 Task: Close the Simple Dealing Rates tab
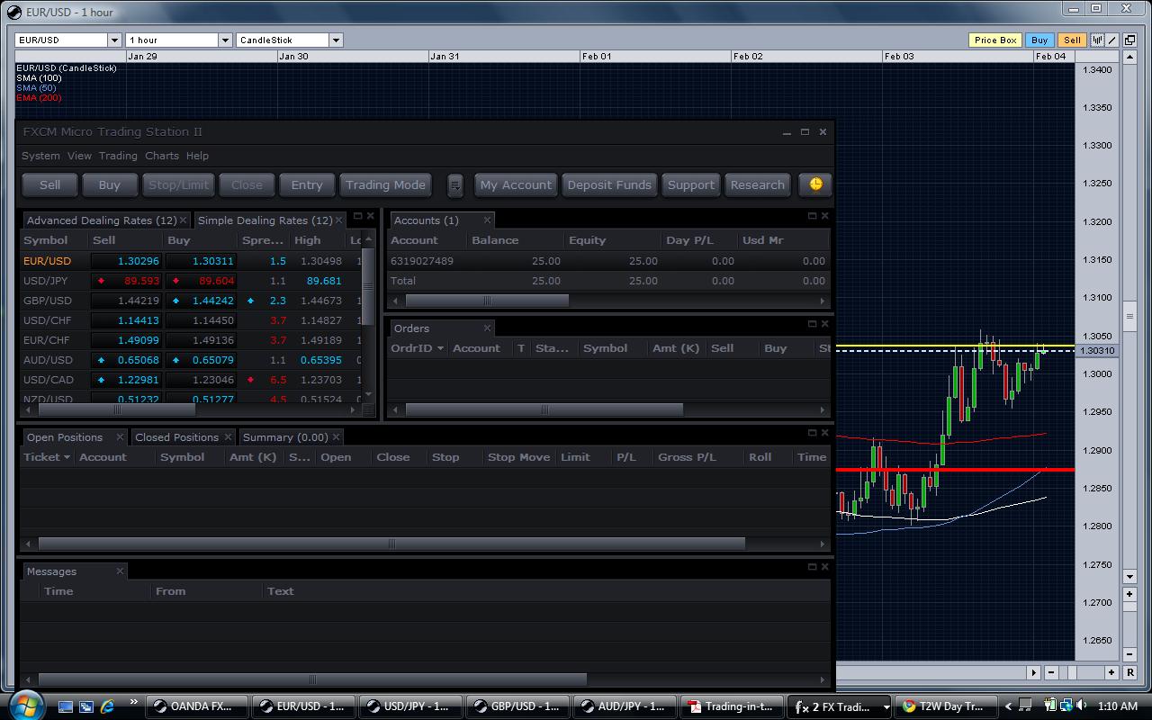click(x=338, y=220)
